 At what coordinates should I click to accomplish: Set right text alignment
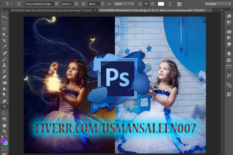pos(152,4)
